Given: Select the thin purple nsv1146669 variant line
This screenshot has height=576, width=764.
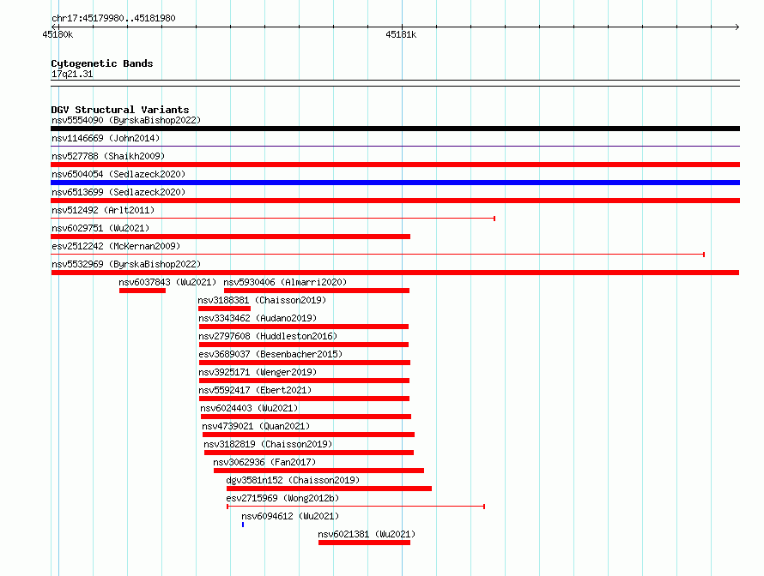Looking at the screenshot, I should pyautogui.click(x=395, y=146).
